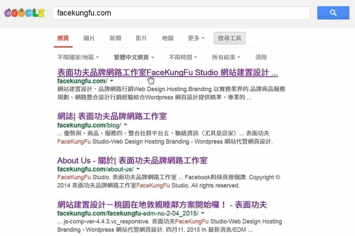
Task: Click the green facekungfu.com/ URL text
Action: point(82,81)
